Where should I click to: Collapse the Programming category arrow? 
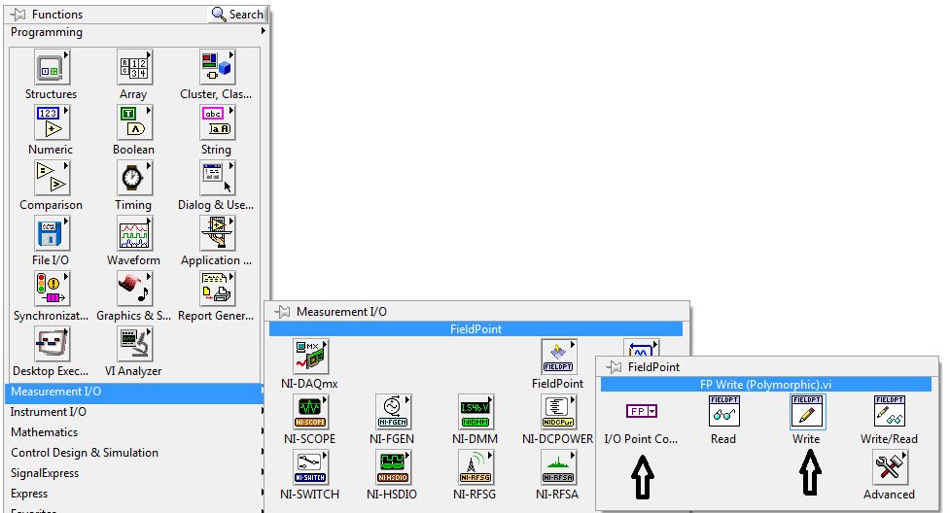[263, 31]
